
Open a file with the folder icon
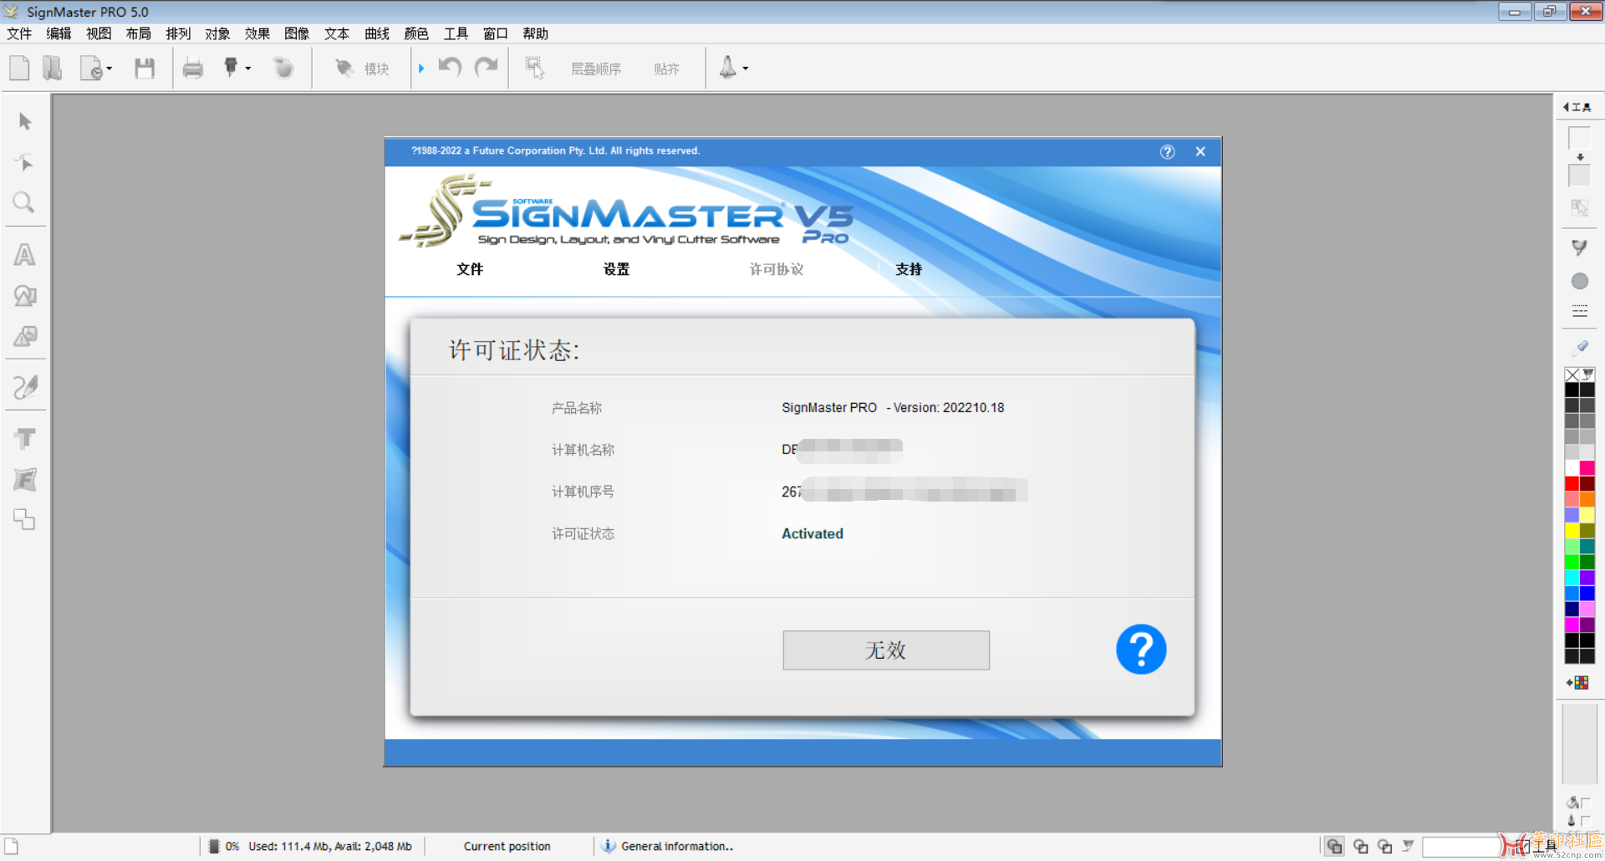(53, 68)
